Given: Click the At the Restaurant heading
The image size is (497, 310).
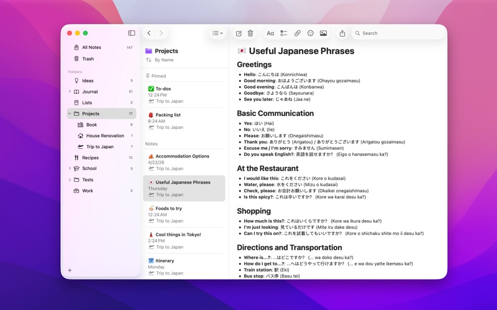Looking at the screenshot, I should click(x=268, y=168).
